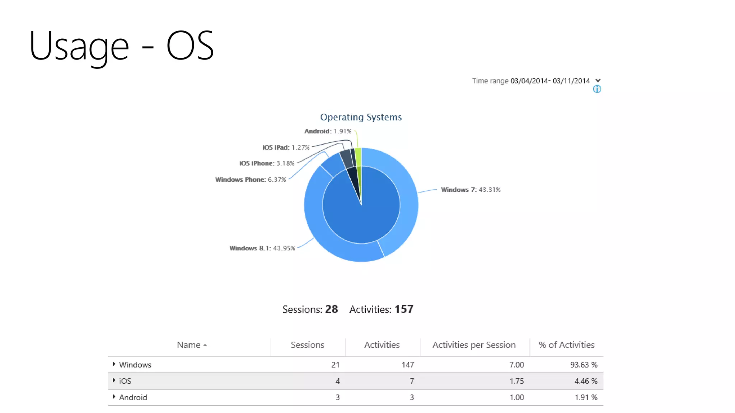The image size is (735, 413).
Task: Open the time range dropdown arrow
Action: coord(598,81)
